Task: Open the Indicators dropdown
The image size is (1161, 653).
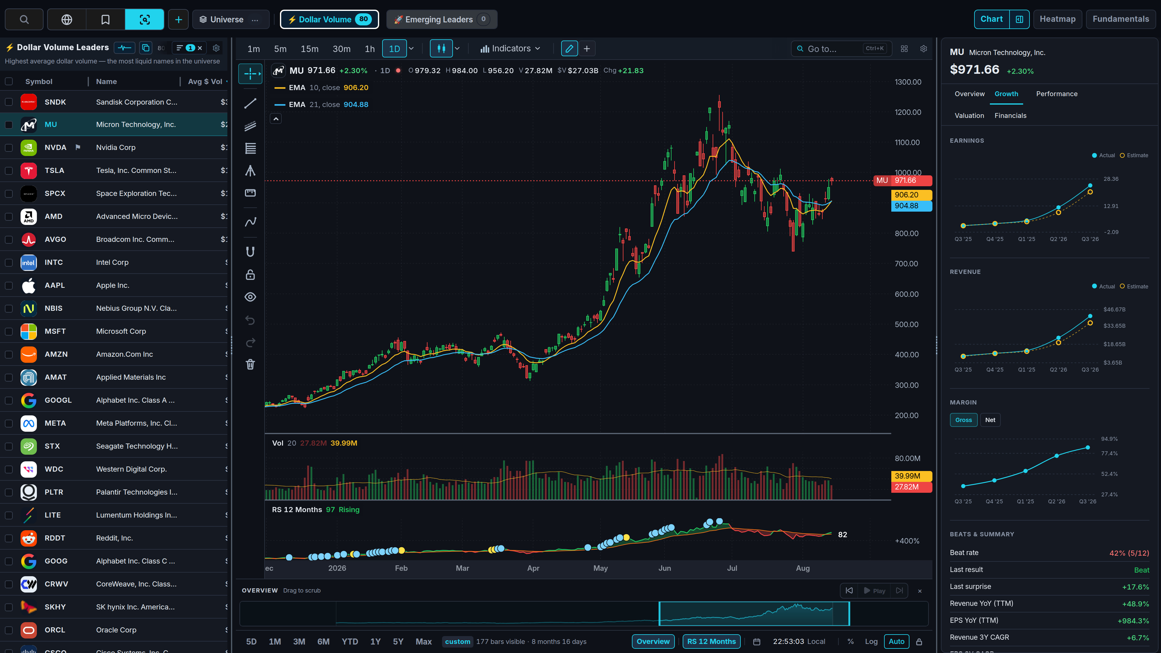Action: [510, 49]
